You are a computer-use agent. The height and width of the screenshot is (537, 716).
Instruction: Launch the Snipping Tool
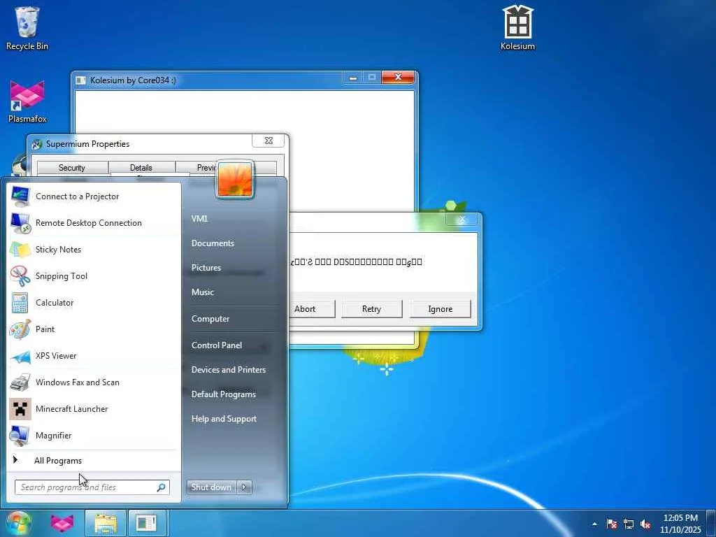(94, 275)
